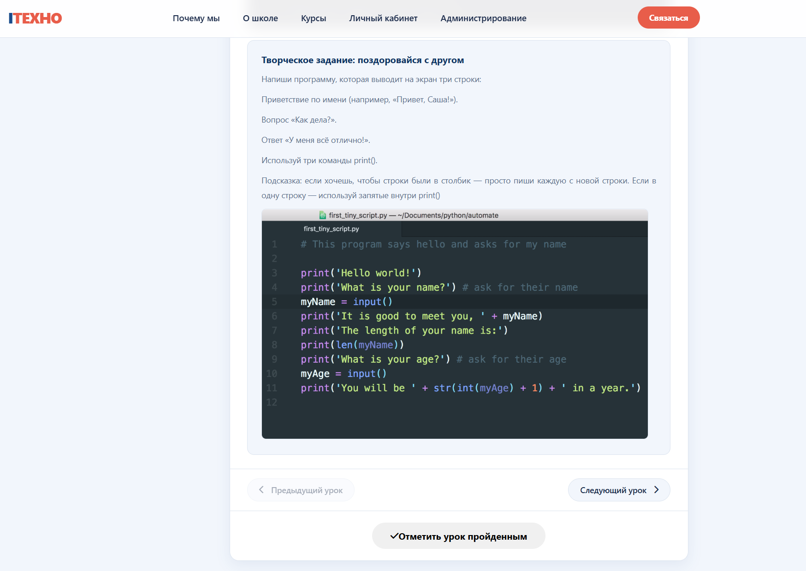The width and height of the screenshot is (806, 571).
Task: Click the code line 'The length of your name is:'
Action: click(404, 330)
